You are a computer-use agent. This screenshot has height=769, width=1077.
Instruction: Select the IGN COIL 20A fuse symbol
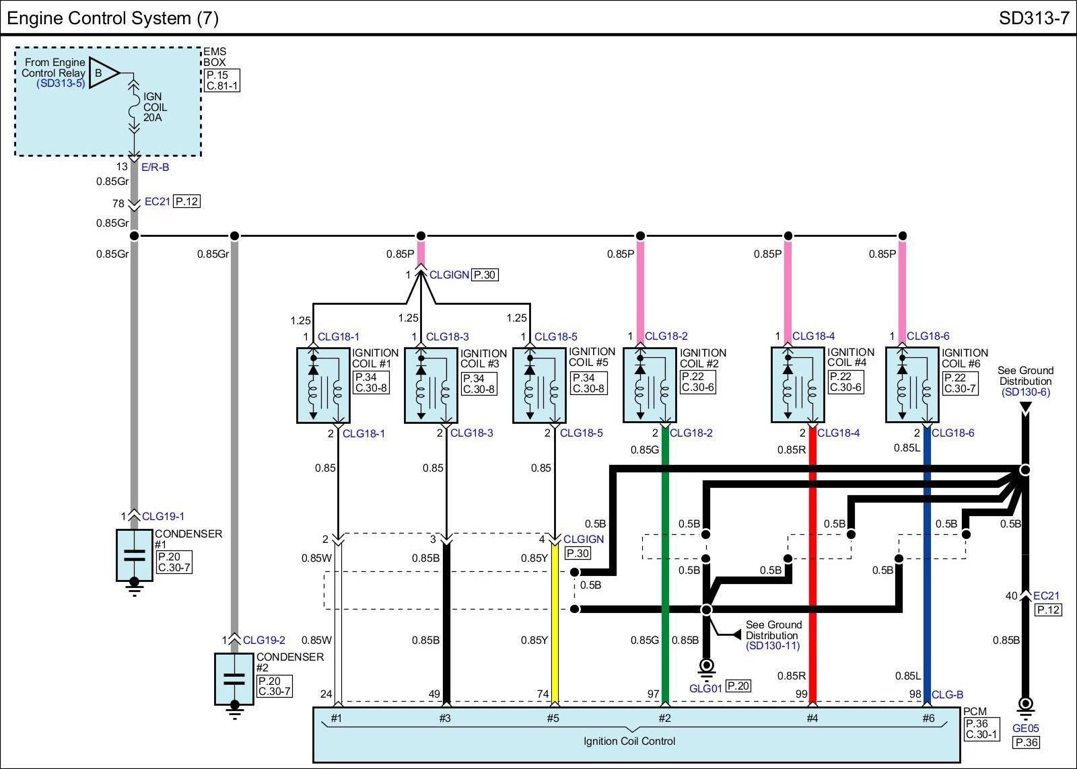coord(134,108)
